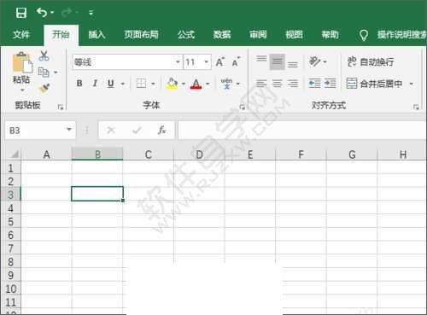This screenshot has width=427, height=315.
Task: Click the 合并后居中 button
Action: point(375,84)
